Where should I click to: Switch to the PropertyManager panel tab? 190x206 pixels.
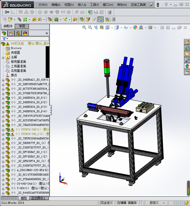coord(11,33)
